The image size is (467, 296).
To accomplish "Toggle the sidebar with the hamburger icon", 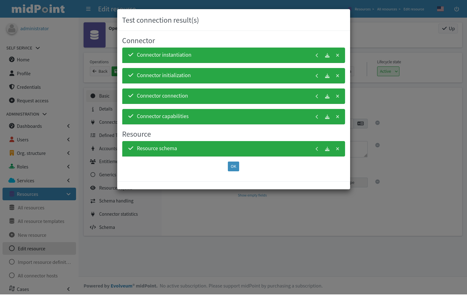I will 88,9.
